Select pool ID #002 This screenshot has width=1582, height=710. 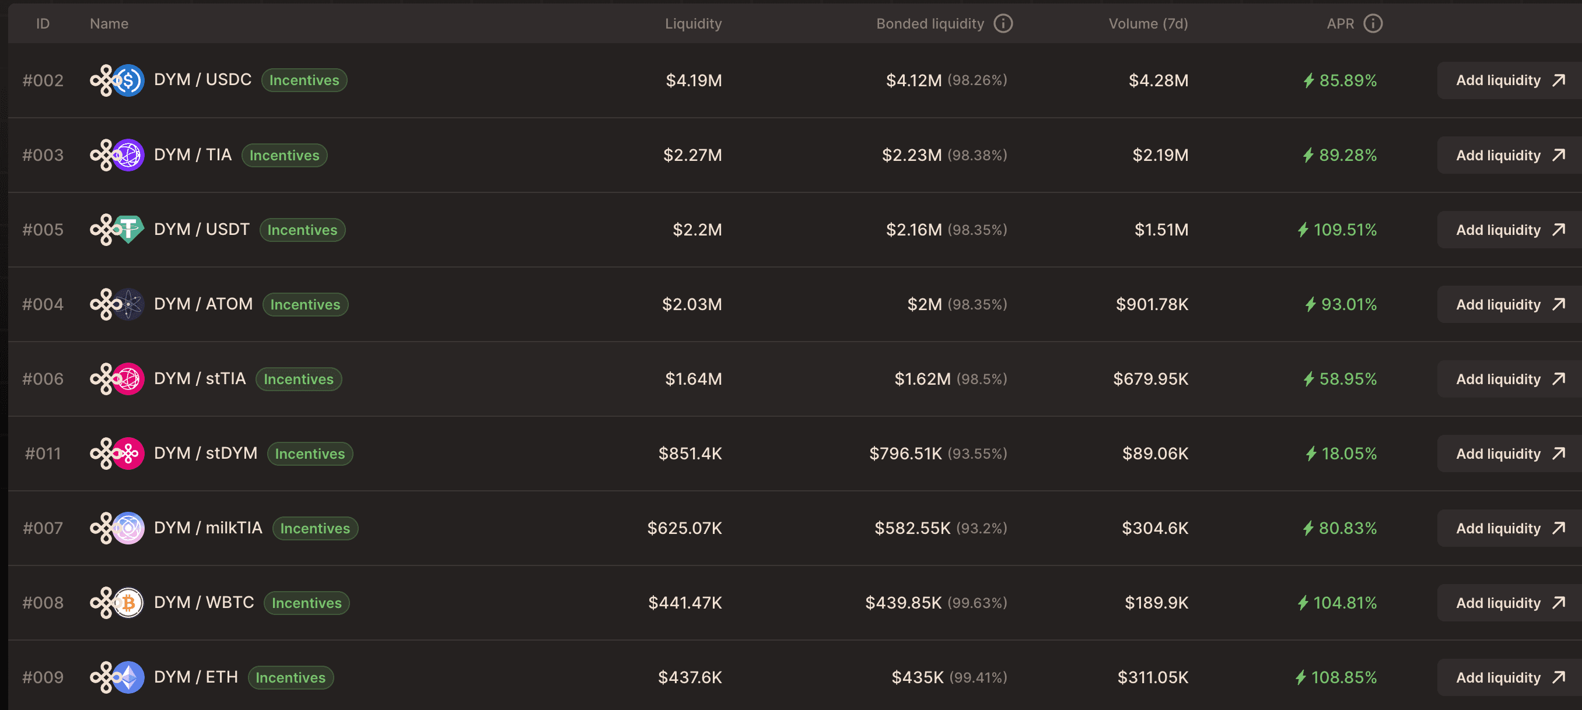click(x=43, y=80)
